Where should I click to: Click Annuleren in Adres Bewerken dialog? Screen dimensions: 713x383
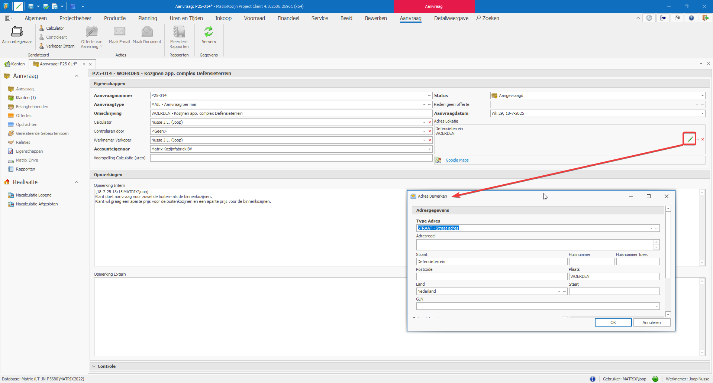[x=652, y=322]
